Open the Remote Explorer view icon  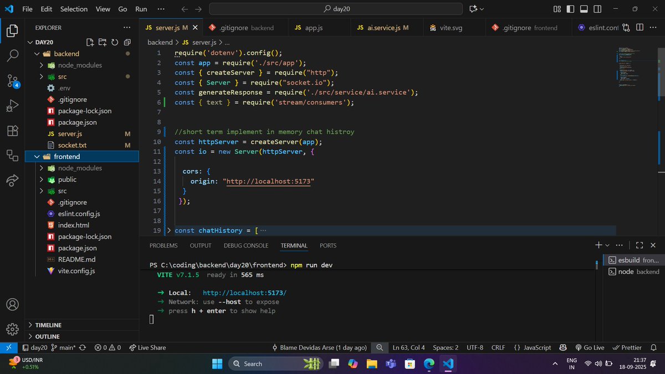pyautogui.click(x=12, y=155)
